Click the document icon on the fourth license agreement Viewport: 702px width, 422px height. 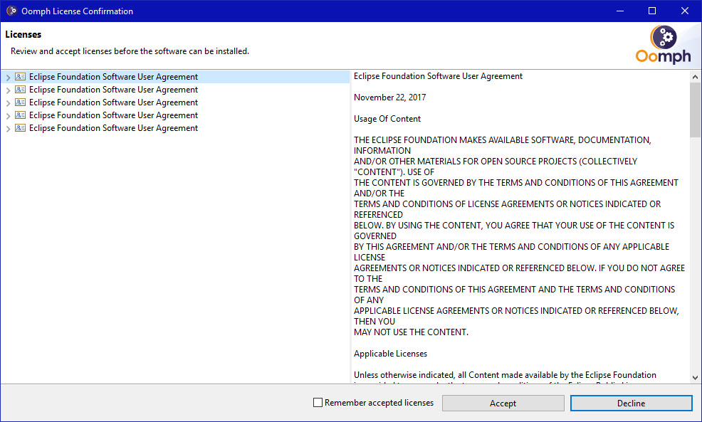[x=20, y=115]
